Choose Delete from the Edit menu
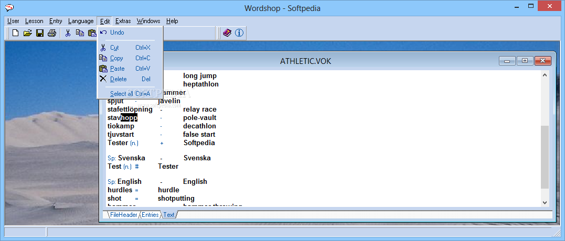 click(x=130, y=79)
